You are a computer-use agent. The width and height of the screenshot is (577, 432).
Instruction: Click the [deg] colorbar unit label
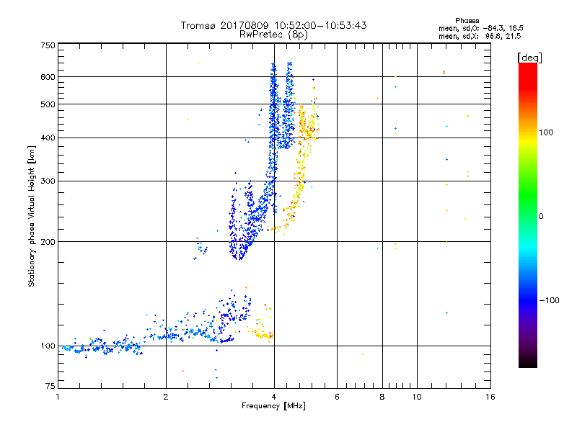(529, 57)
